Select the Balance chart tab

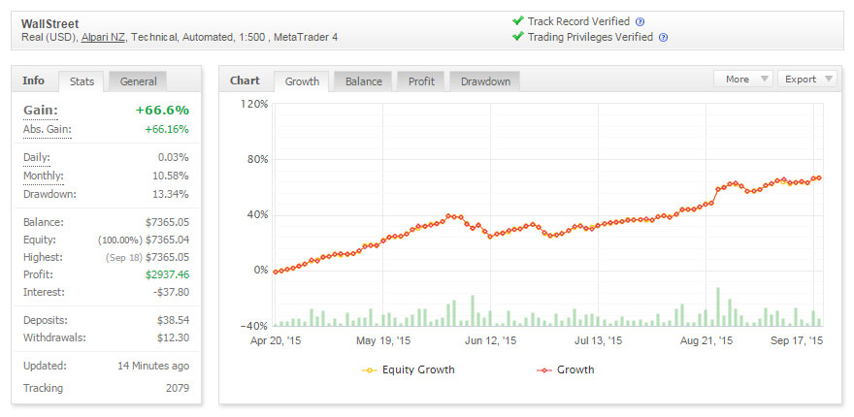tap(363, 81)
